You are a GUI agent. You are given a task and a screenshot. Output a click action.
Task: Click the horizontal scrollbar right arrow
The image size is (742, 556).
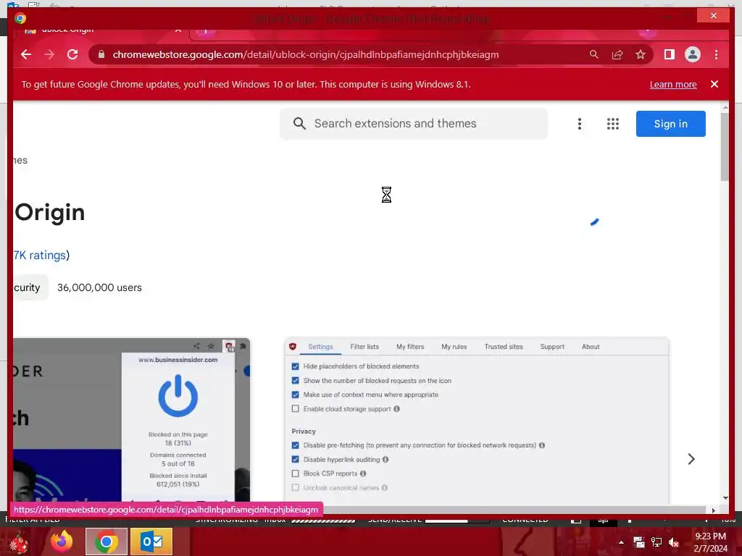click(714, 510)
